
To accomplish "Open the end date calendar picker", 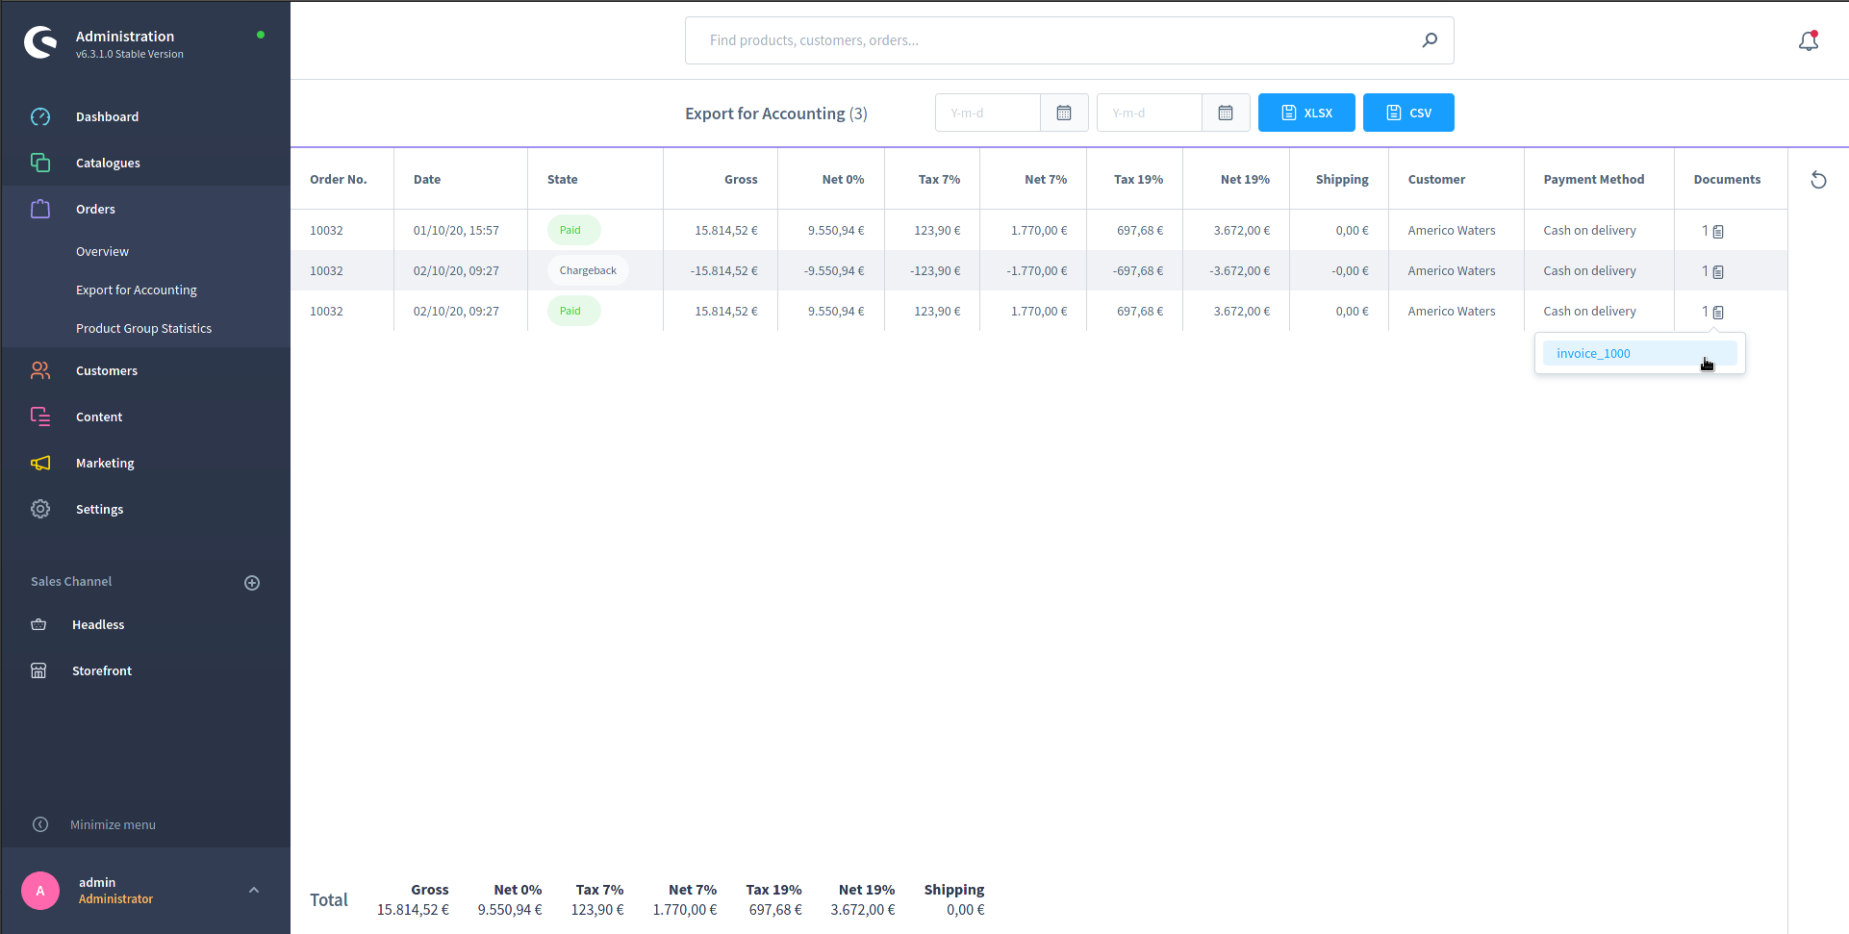I will [1226, 113].
